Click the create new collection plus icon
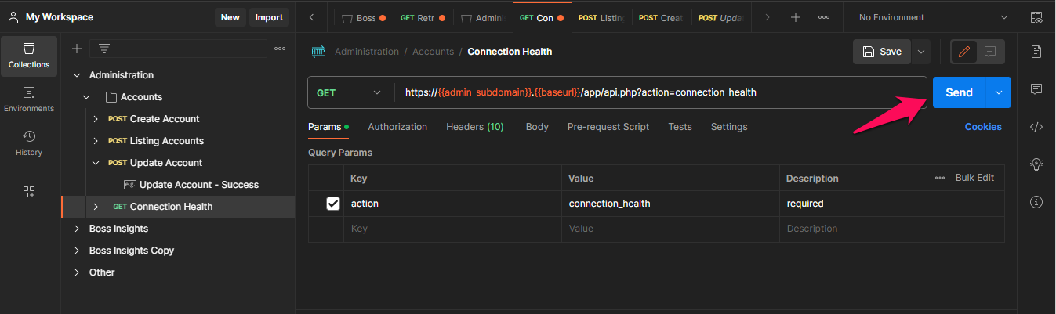The height and width of the screenshot is (314, 1056). pos(77,49)
